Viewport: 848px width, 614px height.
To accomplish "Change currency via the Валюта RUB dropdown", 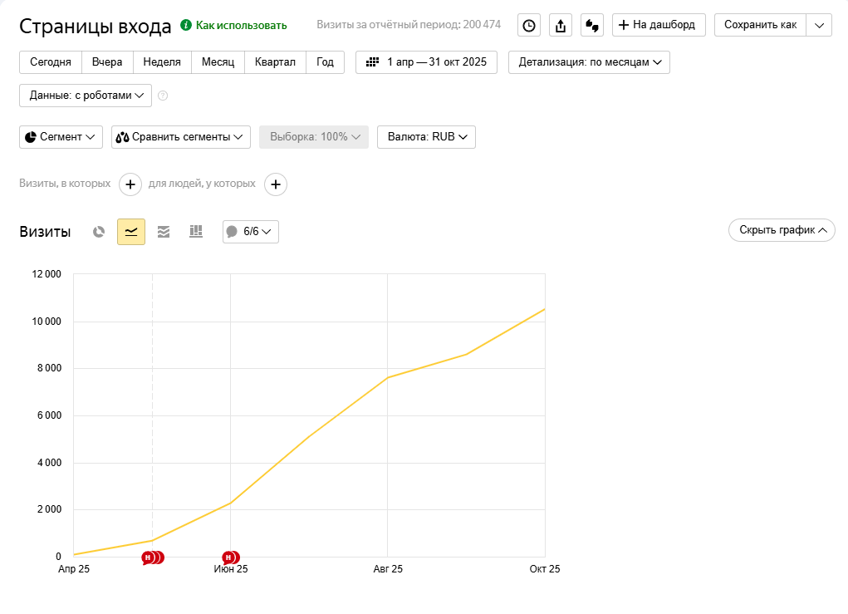I will coord(426,136).
